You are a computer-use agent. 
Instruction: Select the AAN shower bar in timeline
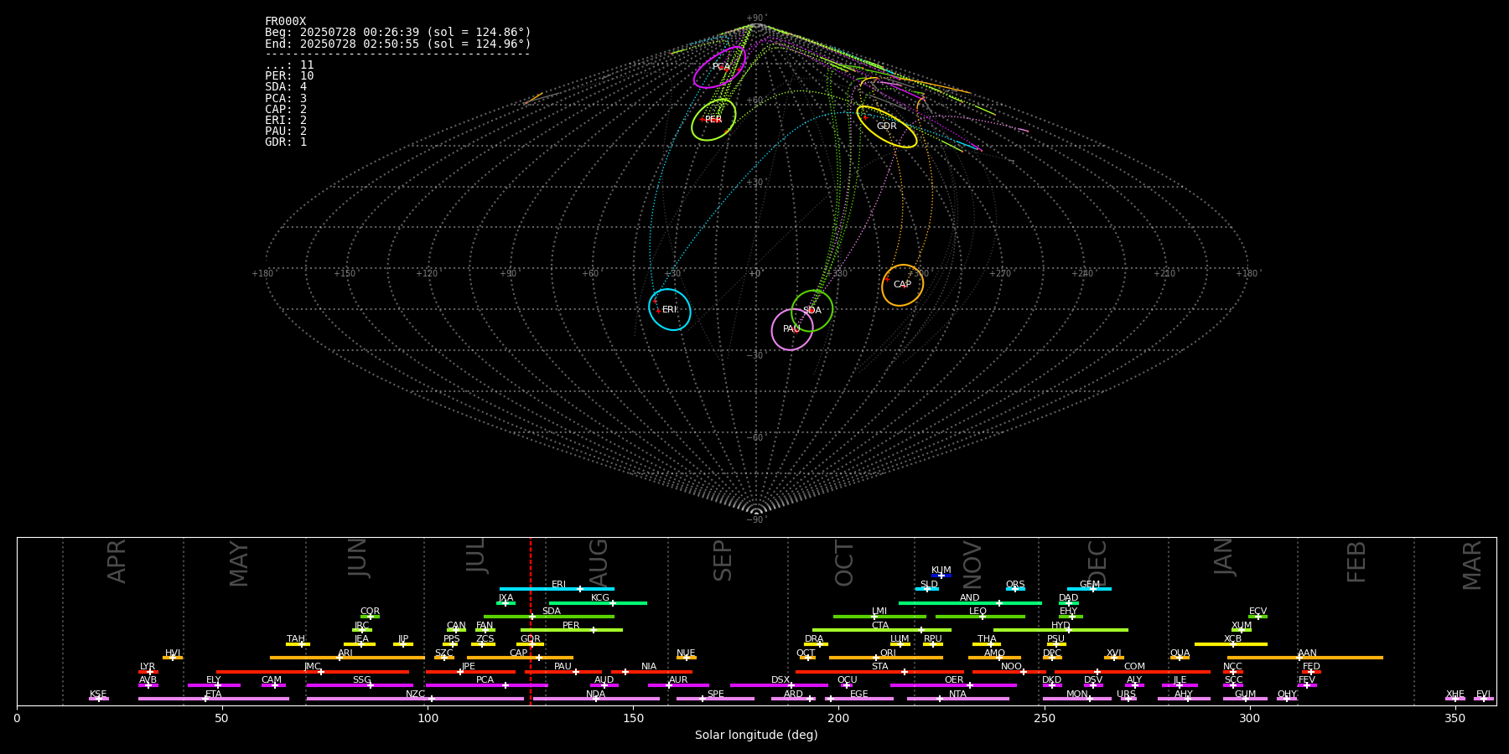(x=1305, y=658)
